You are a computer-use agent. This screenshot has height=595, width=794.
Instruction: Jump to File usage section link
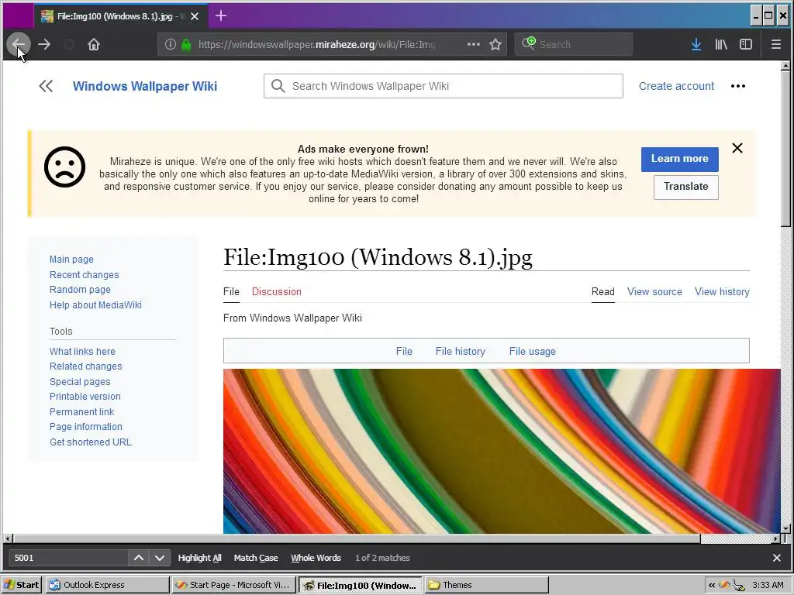(x=532, y=351)
